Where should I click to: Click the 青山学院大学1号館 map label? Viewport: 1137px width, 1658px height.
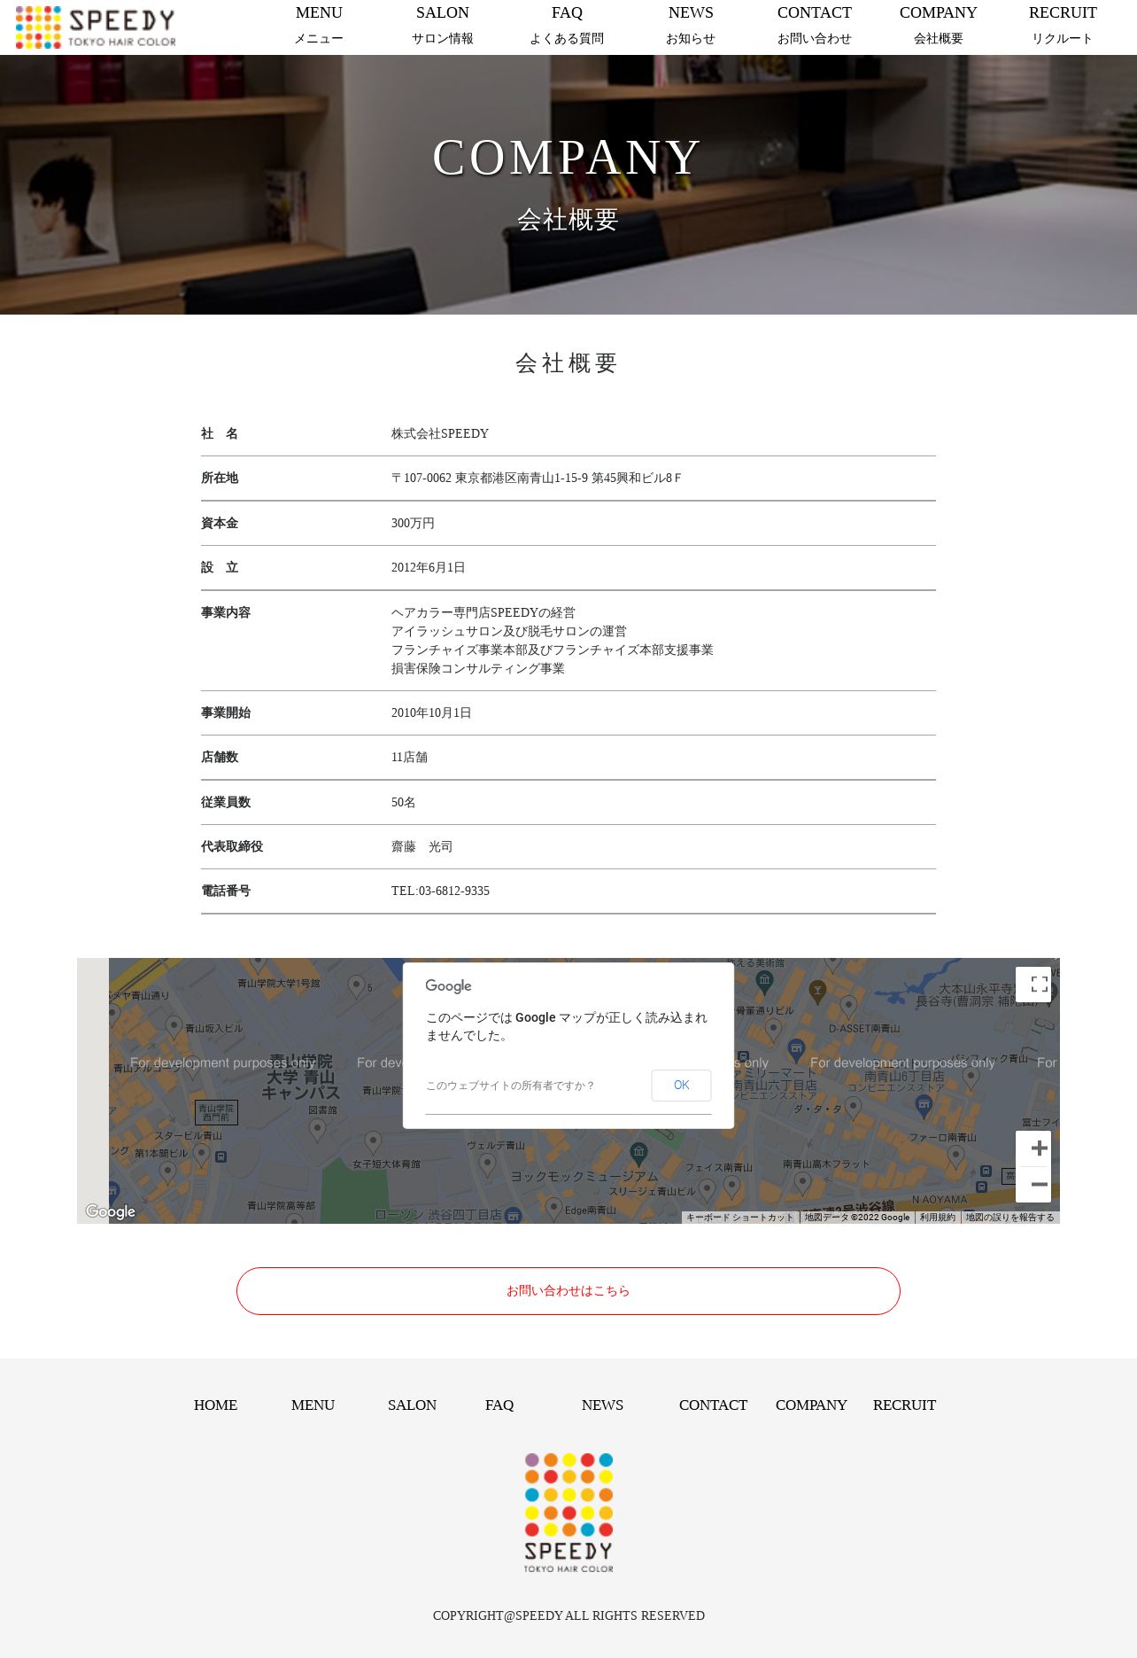coord(279,983)
